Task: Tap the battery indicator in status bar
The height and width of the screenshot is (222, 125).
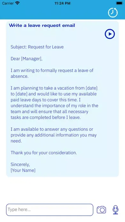Action: coord(120,3)
